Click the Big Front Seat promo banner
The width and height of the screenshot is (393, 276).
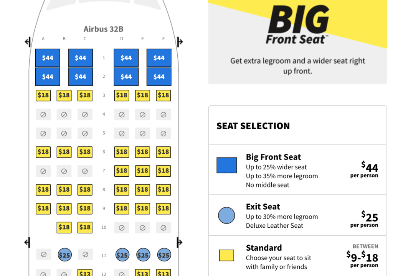pyautogui.click(x=297, y=41)
